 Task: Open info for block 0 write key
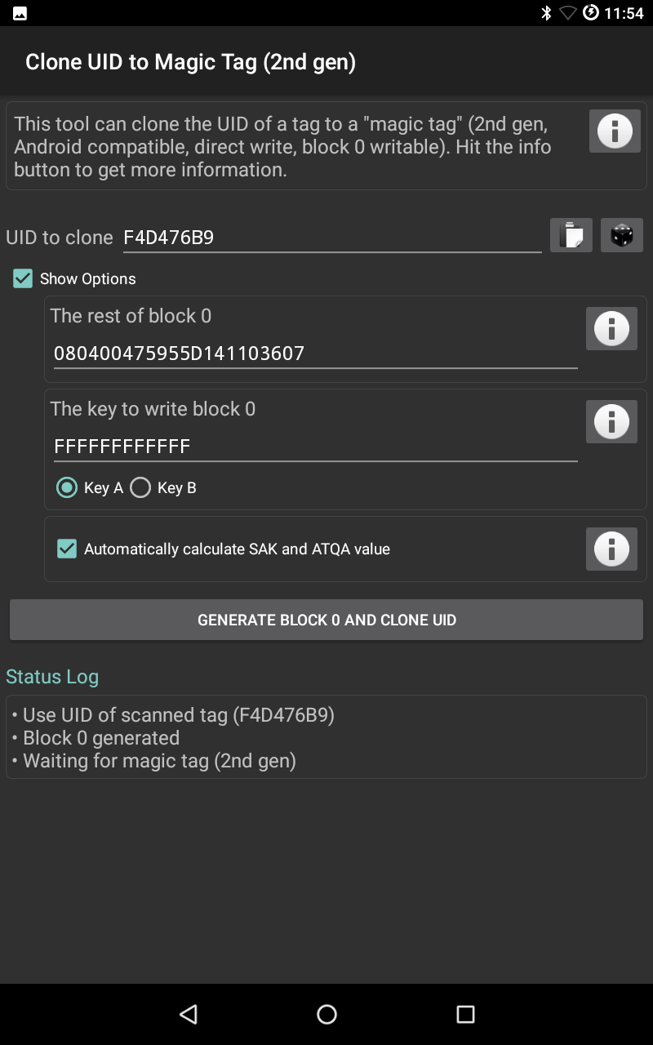pos(611,421)
